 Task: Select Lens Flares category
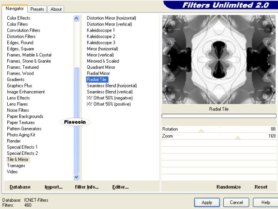click(18, 104)
